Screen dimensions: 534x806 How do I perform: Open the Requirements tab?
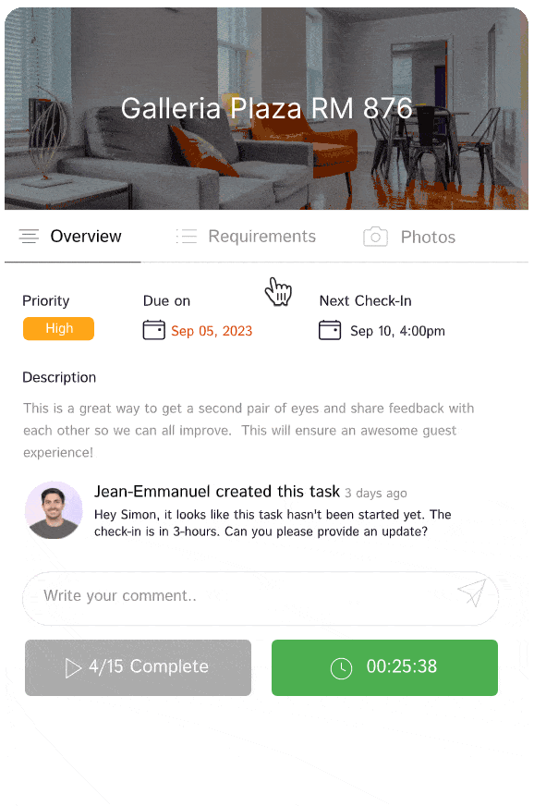pyautogui.click(x=246, y=237)
